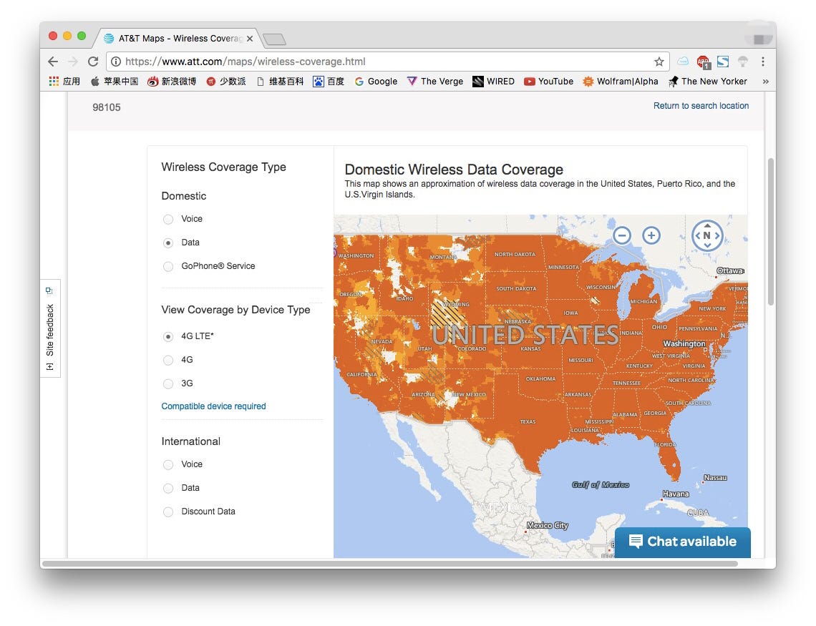Click Return to search location link

point(701,106)
